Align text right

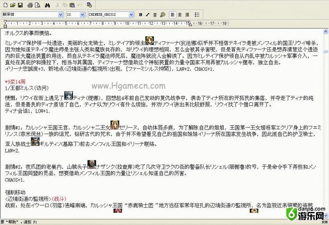[187, 14]
